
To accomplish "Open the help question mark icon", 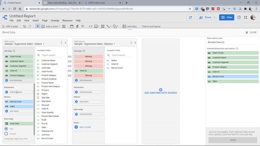I will click(x=239, y=17).
